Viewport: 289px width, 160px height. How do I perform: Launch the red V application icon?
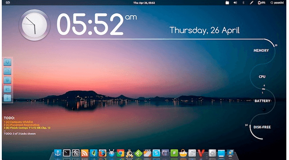pos(201,153)
